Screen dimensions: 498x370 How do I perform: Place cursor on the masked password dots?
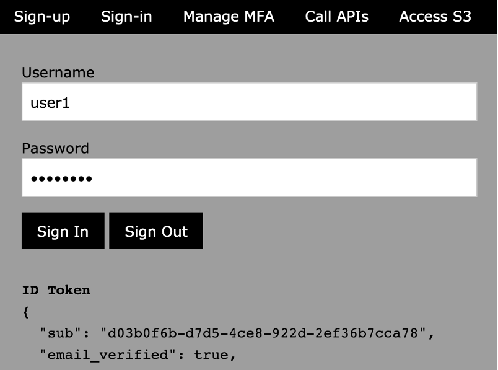click(x=61, y=178)
